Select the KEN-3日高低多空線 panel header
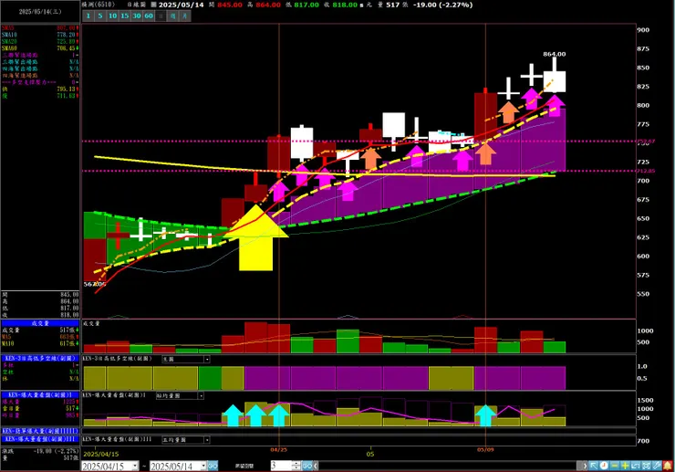The width and height of the screenshot is (675, 472). [40, 358]
